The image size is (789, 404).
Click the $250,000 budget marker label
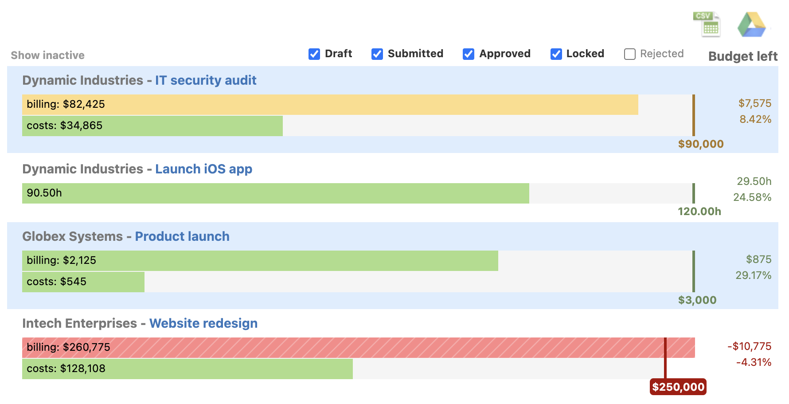pyautogui.click(x=678, y=387)
